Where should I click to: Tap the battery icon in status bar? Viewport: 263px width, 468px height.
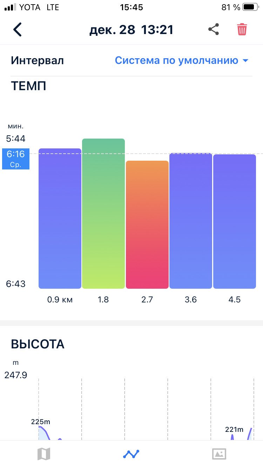click(250, 7)
